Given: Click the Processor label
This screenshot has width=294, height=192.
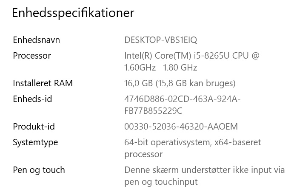Looking at the screenshot, I should pyautogui.click(x=32, y=56).
